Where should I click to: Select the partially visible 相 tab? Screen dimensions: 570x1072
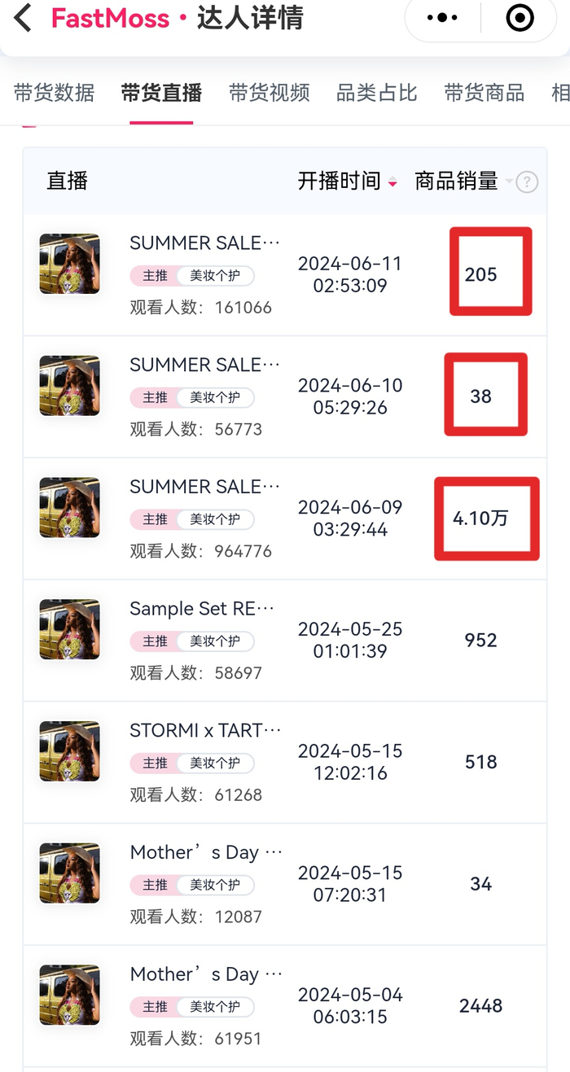click(559, 93)
